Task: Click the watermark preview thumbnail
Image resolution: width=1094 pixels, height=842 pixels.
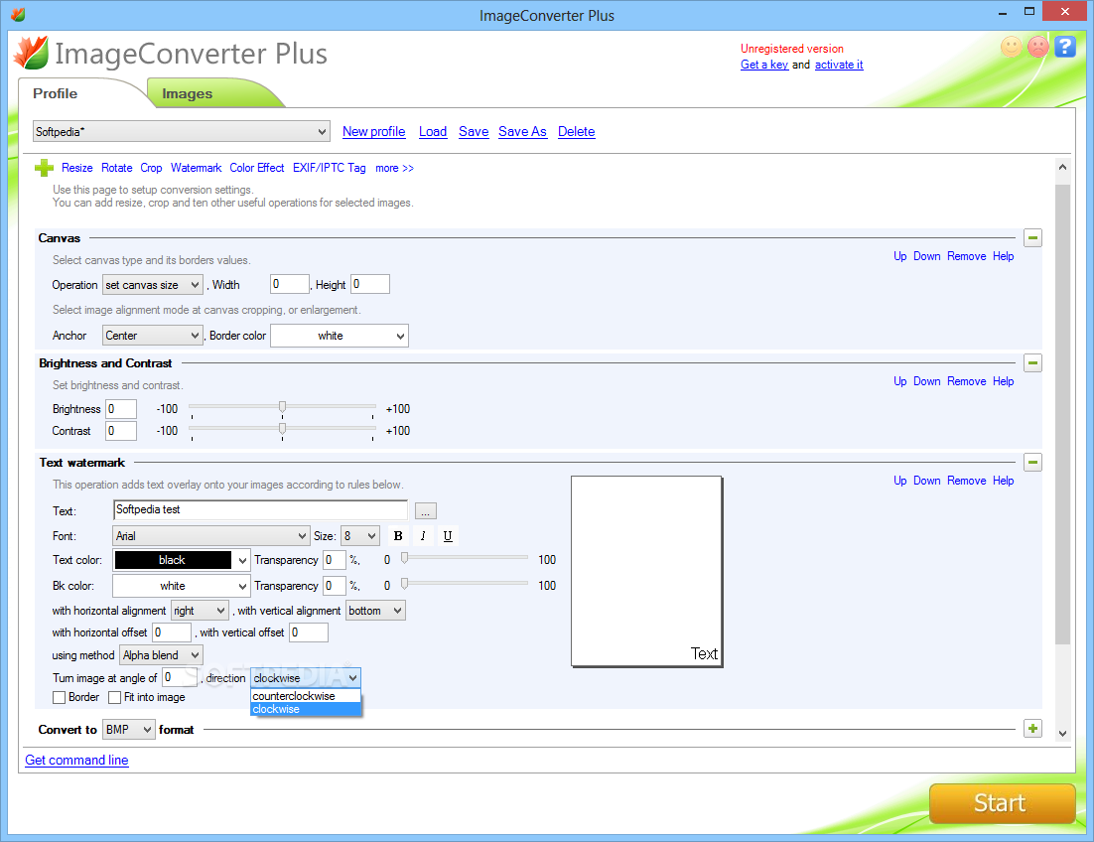Action: tap(647, 571)
